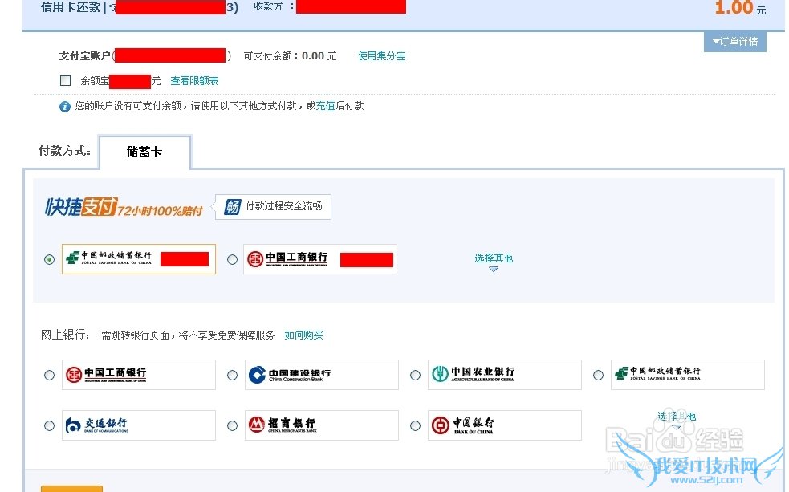Select 招商银行 radio button
The height and width of the screenshot is (492, 789).
click(232, 425)
